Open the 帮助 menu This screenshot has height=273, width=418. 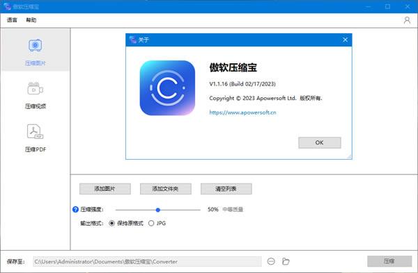31,20
